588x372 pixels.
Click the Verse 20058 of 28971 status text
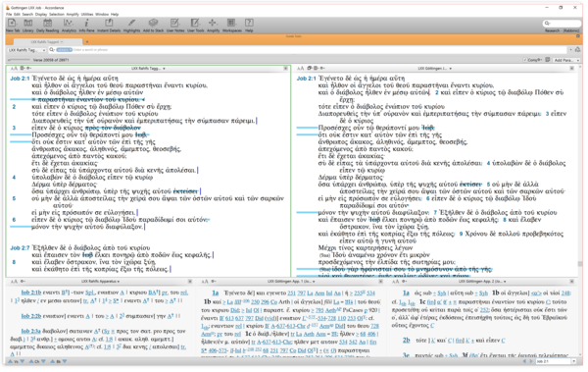point(51,60)
